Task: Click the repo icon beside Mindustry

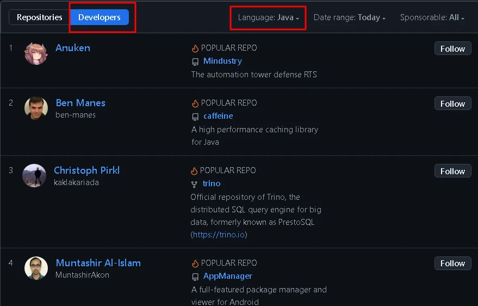Action: (x=195, y=62)
